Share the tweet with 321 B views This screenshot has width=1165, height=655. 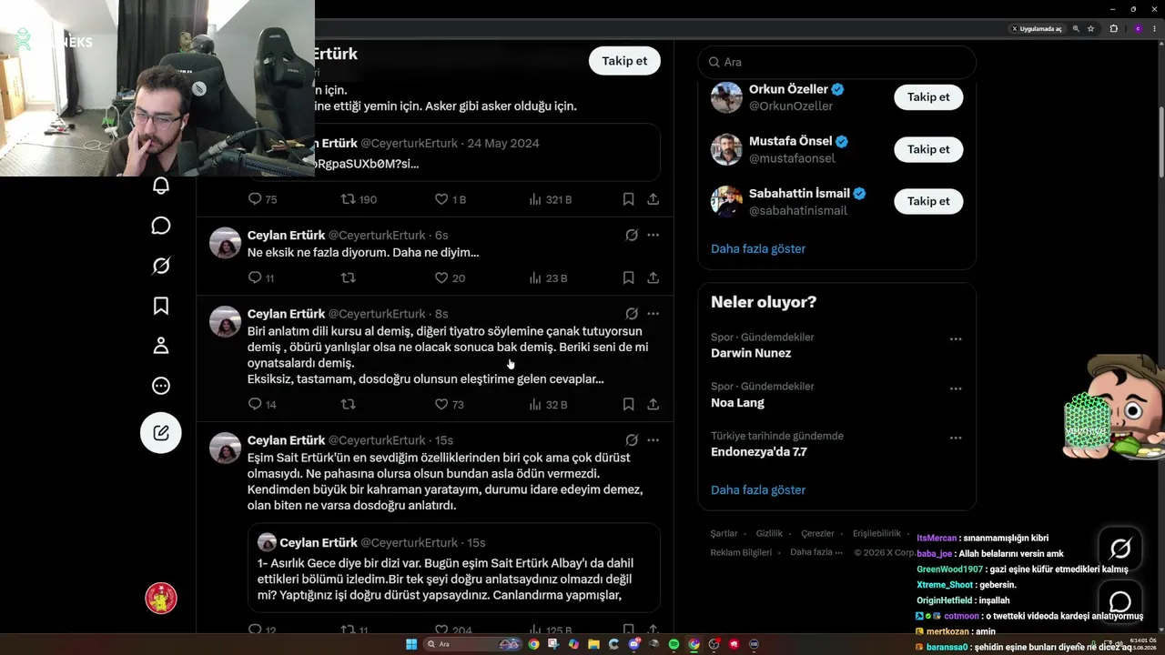pyautogui.click(x=653, y=199)
